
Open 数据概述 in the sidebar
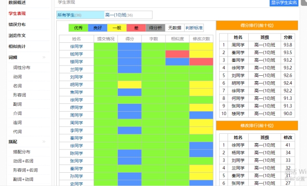coord(17,2)
